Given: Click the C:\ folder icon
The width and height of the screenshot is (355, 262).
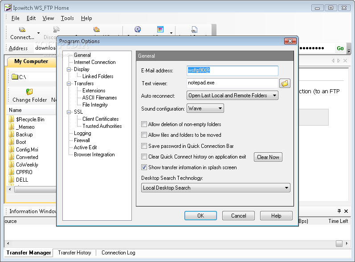Looking at the screenshot, I should (15, 77).
